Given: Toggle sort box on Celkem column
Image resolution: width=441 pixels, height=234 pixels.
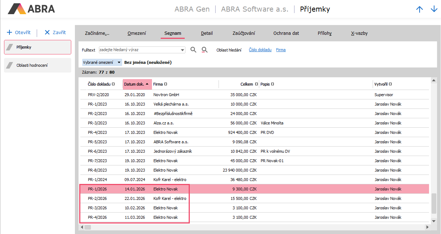Looking at the screenshot, I should coord(256,84).
